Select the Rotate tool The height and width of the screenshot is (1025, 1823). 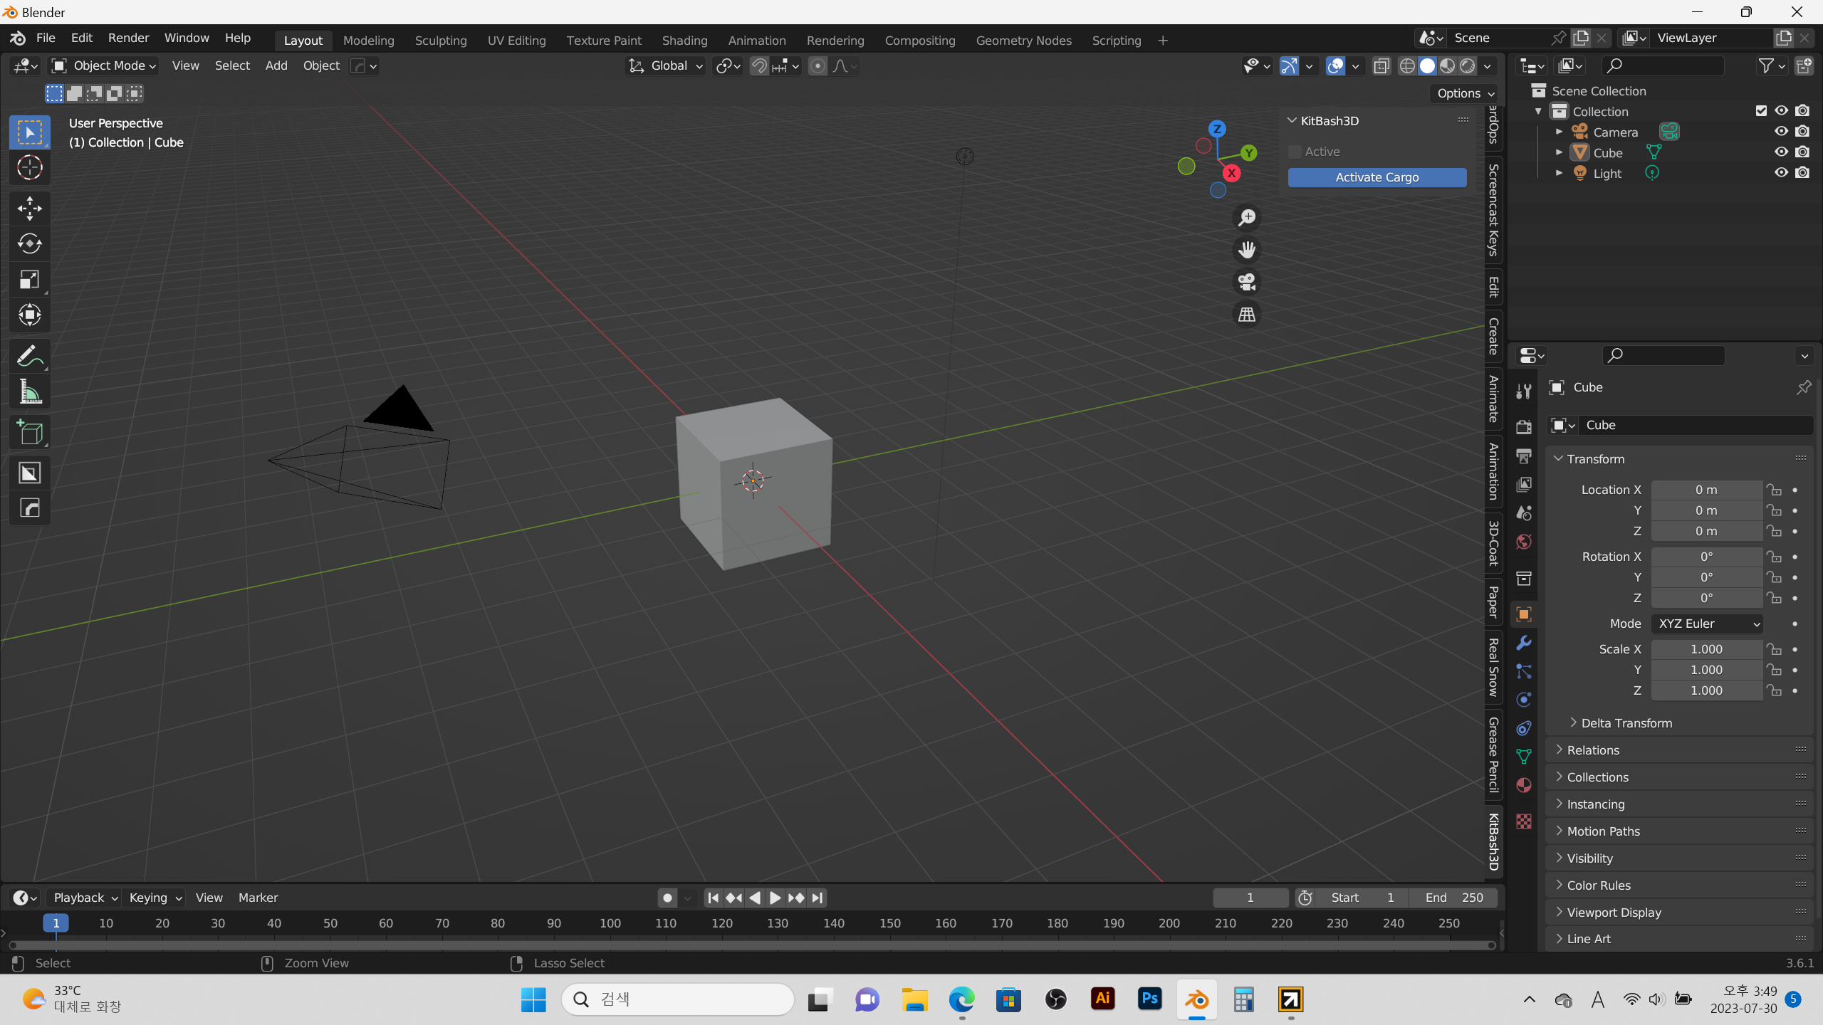pyautogui.click(x=29, y=243)
